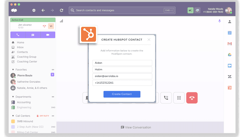Open Google Calendar from right sidebar
The width and height of the screenshot is (244, 137).
click(230, 33)
